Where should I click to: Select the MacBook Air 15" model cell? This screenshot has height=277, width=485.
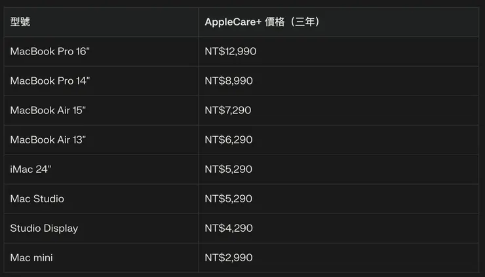pyautogui.click(x=48, y=111)
